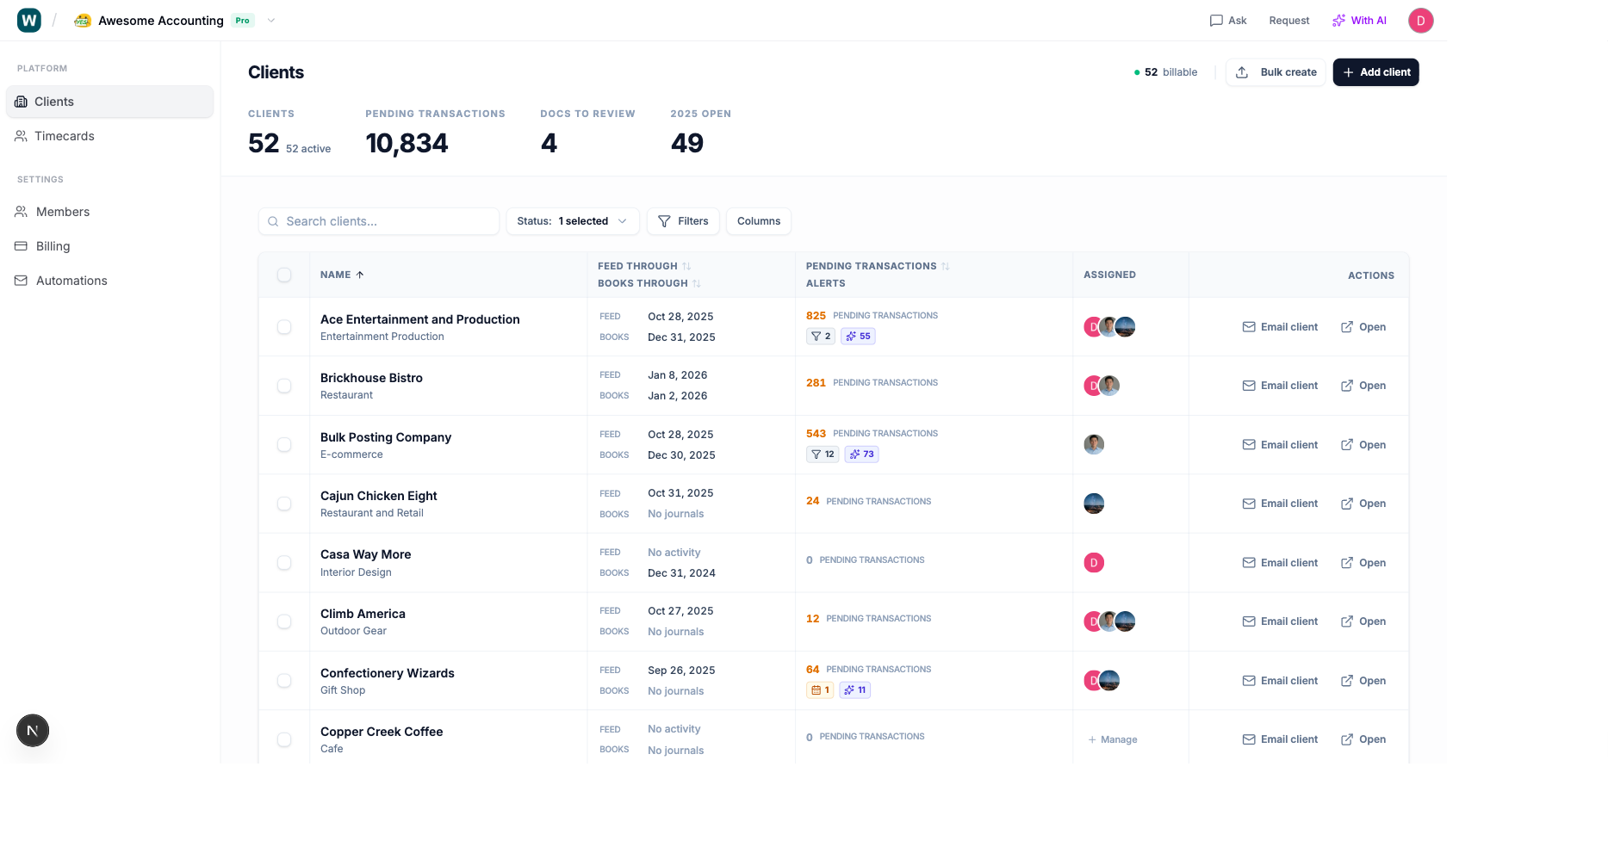This screenshot has width=1608, height=847.
Task: Email client for Climb America
Action: click(x=1280, y=621)
